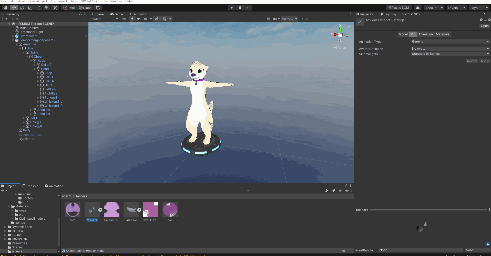This screenshot has height=256, width=491.
Task: Expand fox ears asset sub-objects
Action: tap(100, 210)
